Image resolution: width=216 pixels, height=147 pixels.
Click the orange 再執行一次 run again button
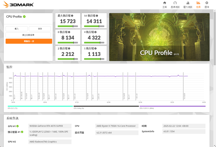point(29,41)
